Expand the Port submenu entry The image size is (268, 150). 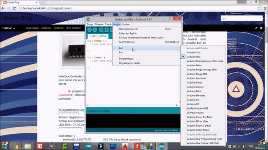(x=147, y=52)
